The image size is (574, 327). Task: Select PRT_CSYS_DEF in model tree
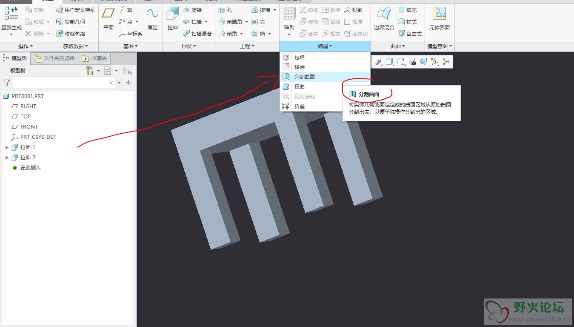(x=34, y=137)
